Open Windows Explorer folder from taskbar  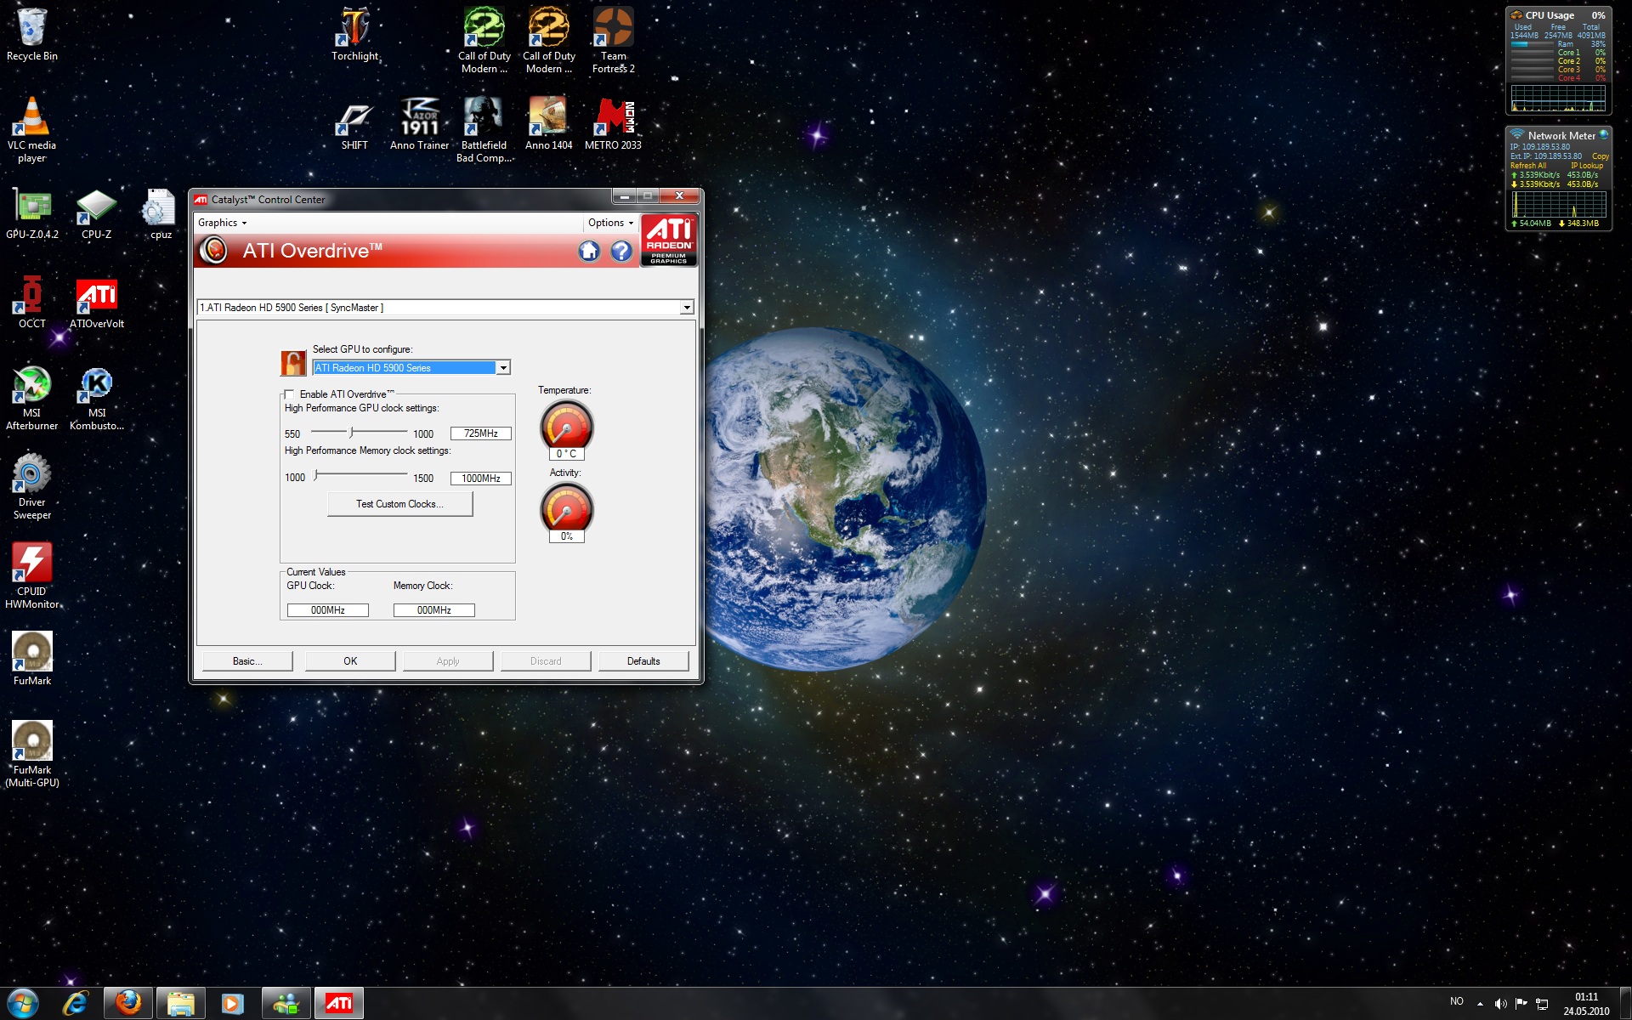pos(180,1003)
